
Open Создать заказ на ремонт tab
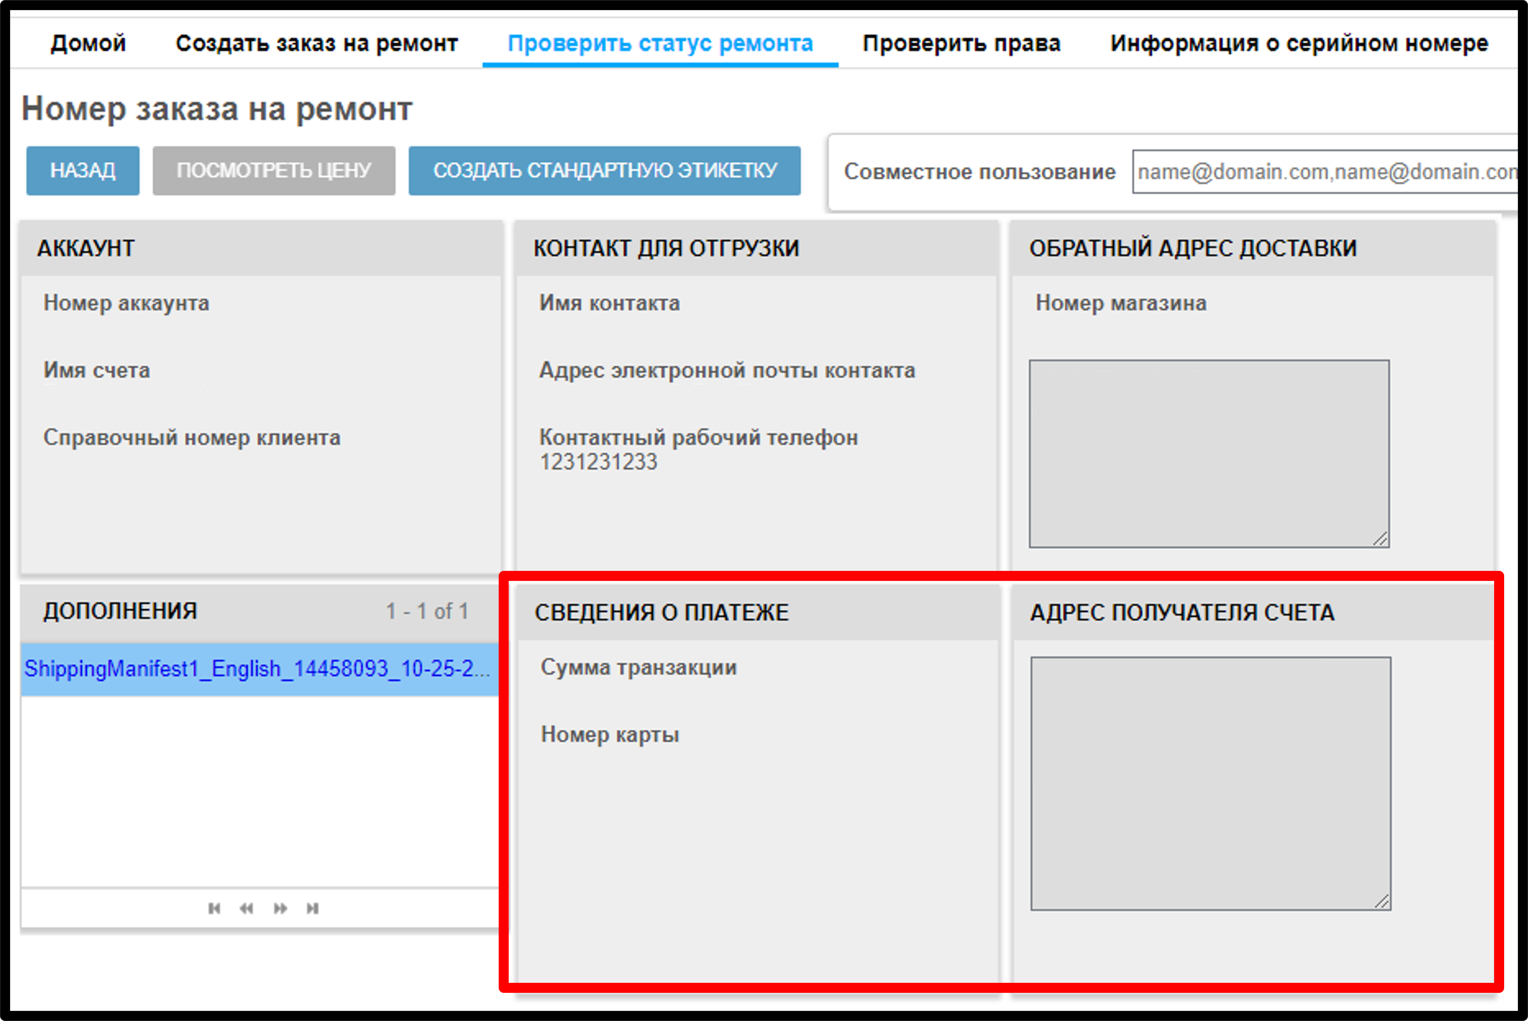317,43
